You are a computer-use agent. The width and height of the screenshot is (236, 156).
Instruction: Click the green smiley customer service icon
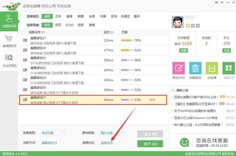[x=185, y=142]
